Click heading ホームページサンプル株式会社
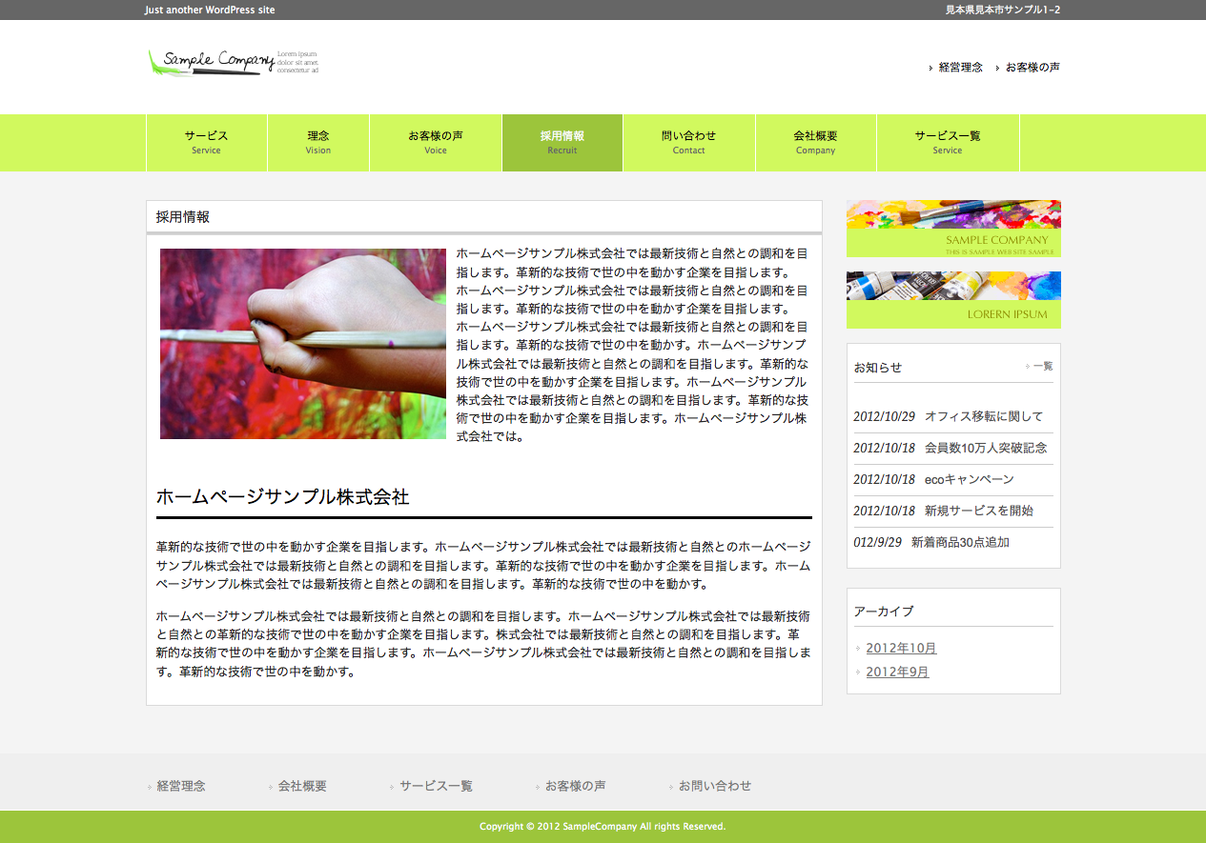The width and height of the screenshot is (1206, 843). click(x=282, y=497)
